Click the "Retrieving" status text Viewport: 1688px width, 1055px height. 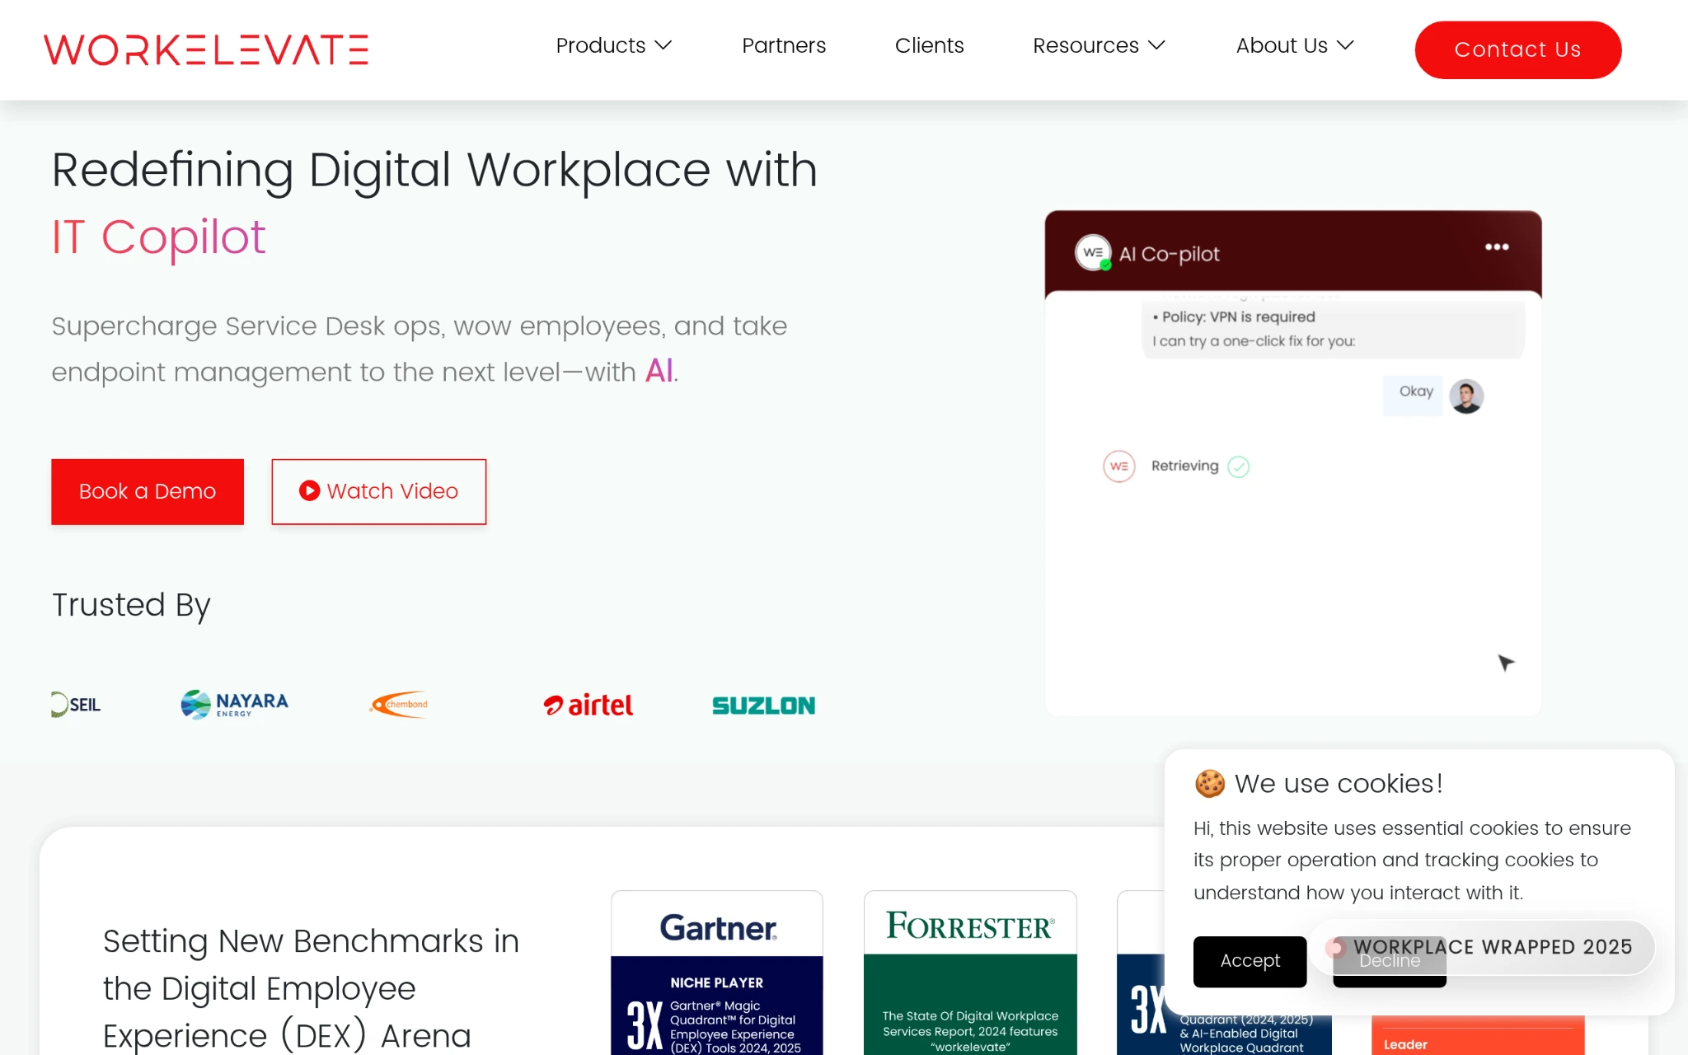click(1184, 467)
